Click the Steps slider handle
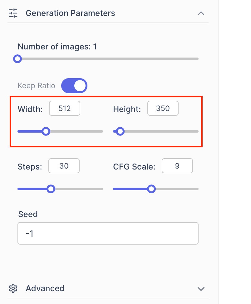The height and width of the screenshot is (304, 251). pos(51,189)
